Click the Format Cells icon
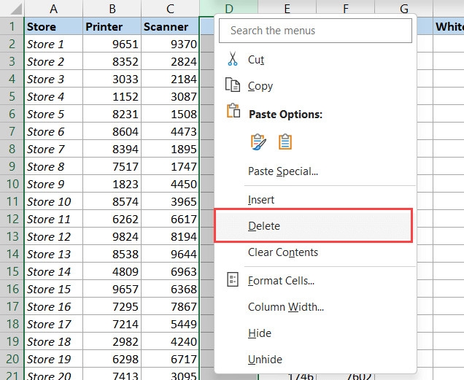 [233, 279]
